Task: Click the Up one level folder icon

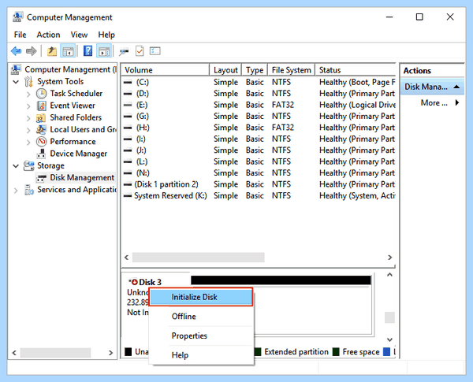Action: (52, 51)
